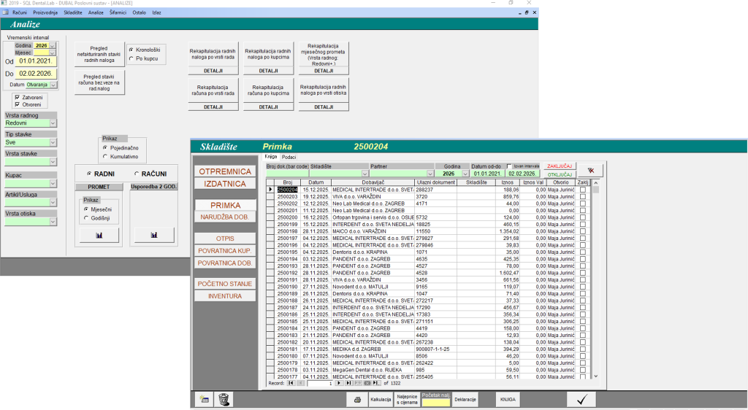Click the scroll down arrow of Primka list
The width and height of the screenshot is (748, 410).
(595, 376)
